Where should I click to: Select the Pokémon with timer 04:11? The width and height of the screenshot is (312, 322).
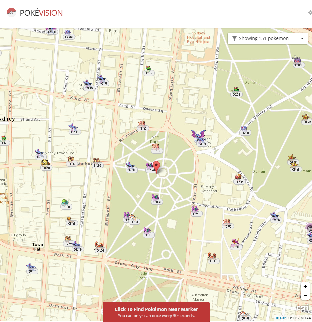(x=51, y=30)
